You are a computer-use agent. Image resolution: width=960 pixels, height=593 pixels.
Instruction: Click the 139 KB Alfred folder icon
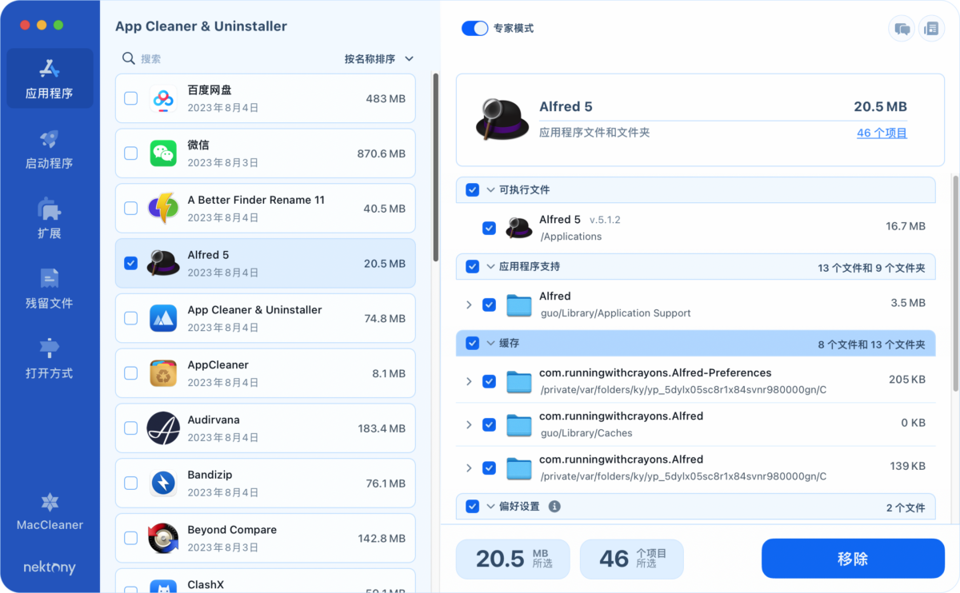[519, 468]
